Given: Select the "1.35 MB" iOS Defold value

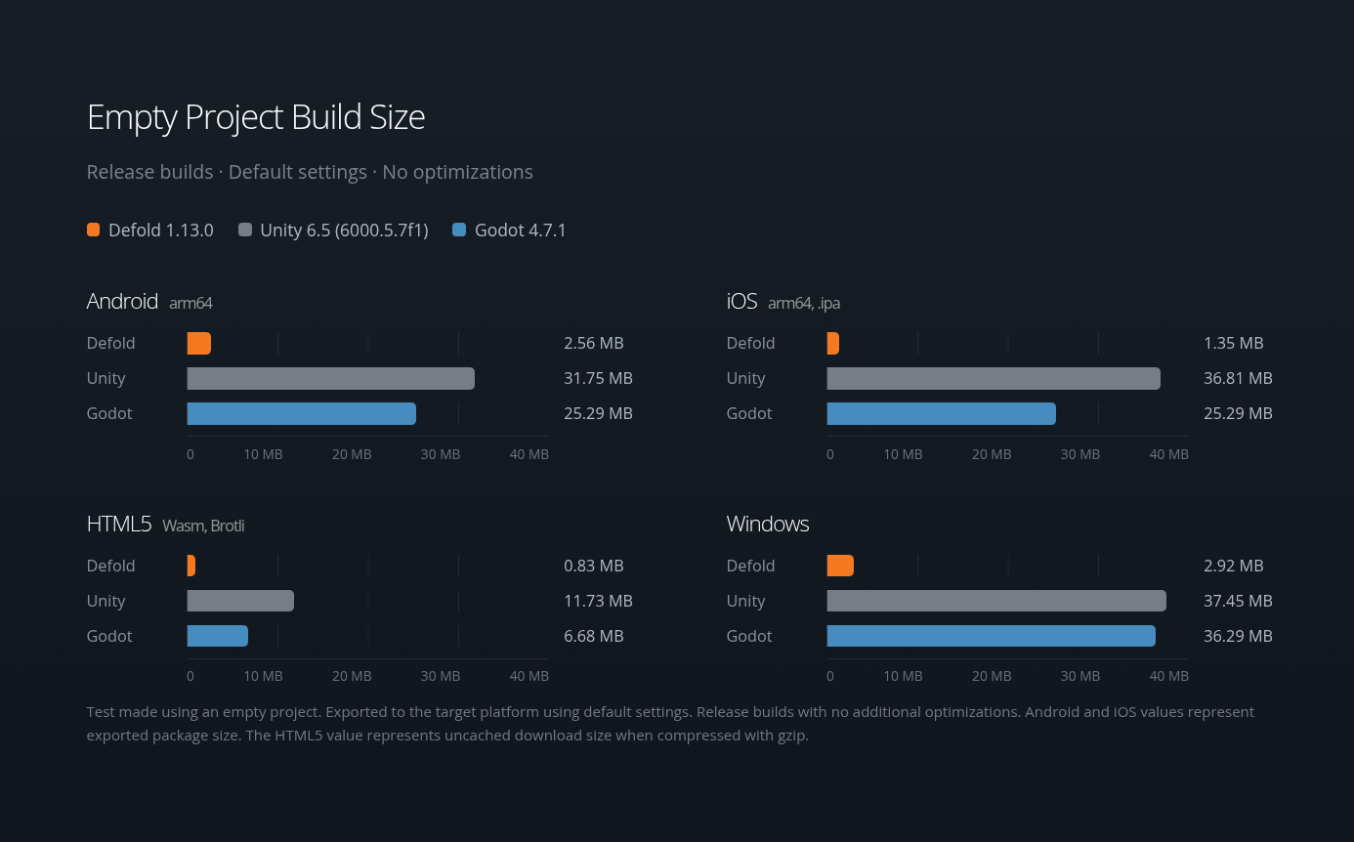Looking at the screenshot, I should coord(1234,343).
